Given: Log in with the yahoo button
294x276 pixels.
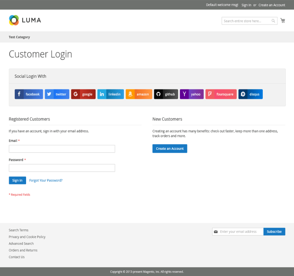Looking at the screenshot, I should click(191, 94).
